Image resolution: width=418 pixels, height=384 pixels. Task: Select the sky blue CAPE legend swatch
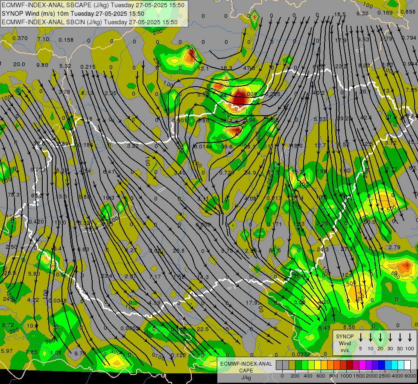click(x=388, y=365)
